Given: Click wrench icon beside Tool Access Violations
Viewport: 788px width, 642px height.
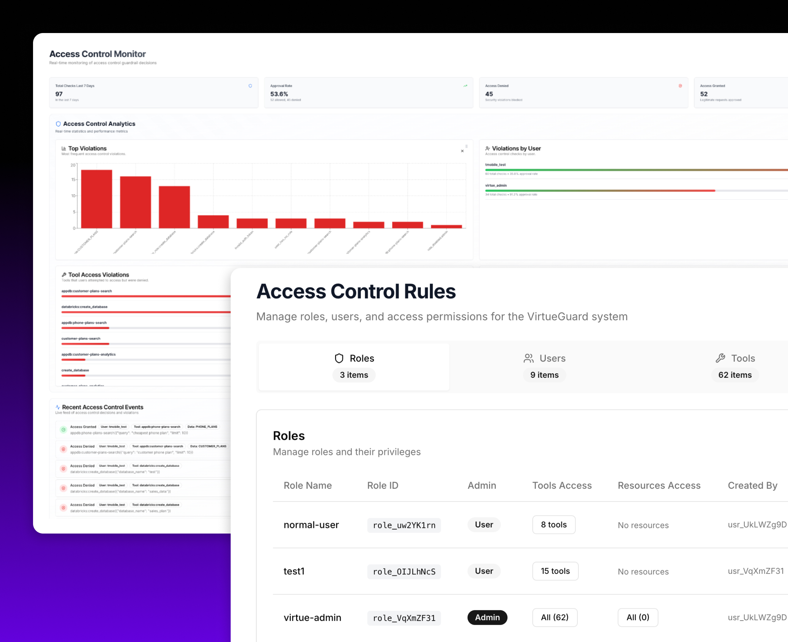Looking at the screenshot, I should pyautogui.click(x=64, y=275).
